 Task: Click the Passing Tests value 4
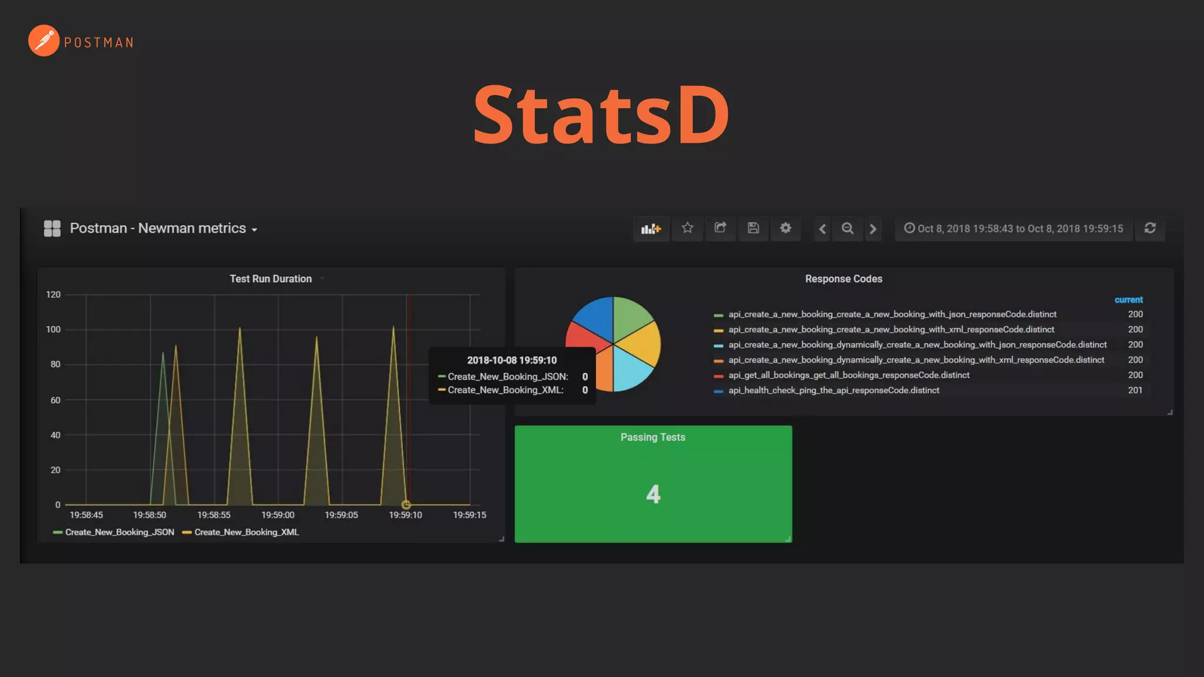point(653,494)
